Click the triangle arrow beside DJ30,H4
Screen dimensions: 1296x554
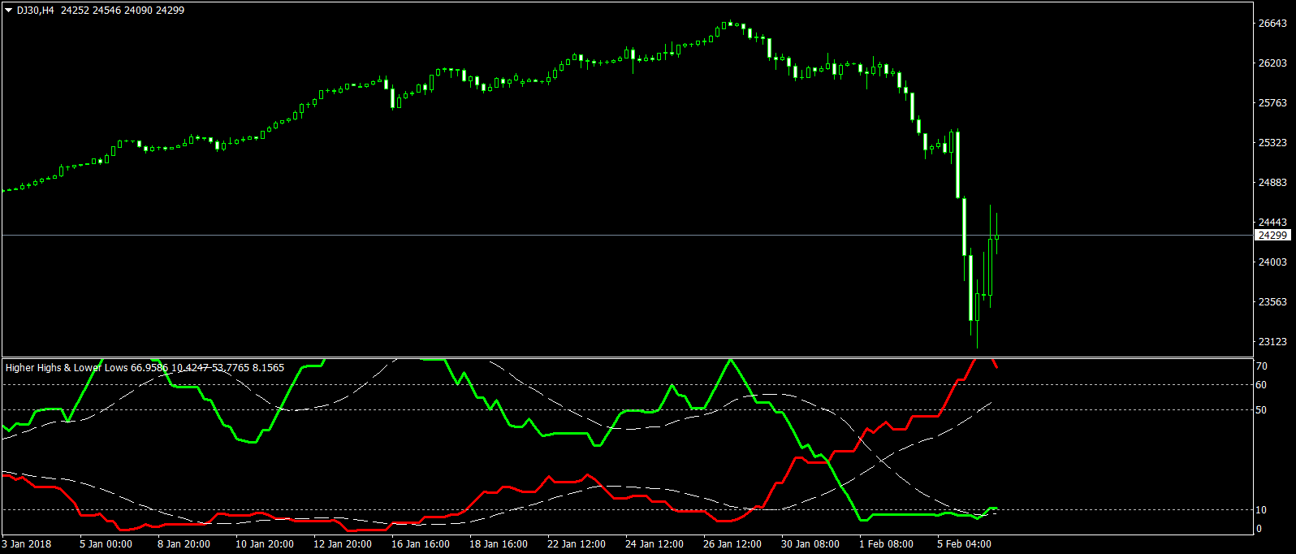(x=9, y=11)
